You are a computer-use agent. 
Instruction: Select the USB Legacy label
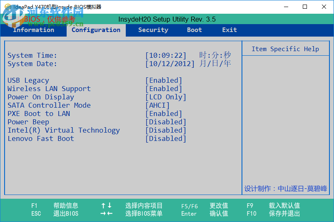click(x=28, y=80)
